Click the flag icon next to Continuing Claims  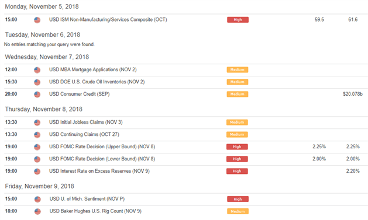(37, 135)
